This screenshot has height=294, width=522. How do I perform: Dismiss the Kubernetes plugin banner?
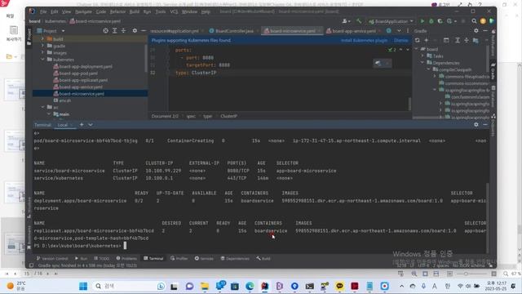(x=400, y=40)
